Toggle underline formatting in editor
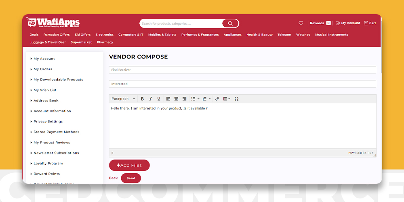404x202 pixels. click(x=159, y=99)
